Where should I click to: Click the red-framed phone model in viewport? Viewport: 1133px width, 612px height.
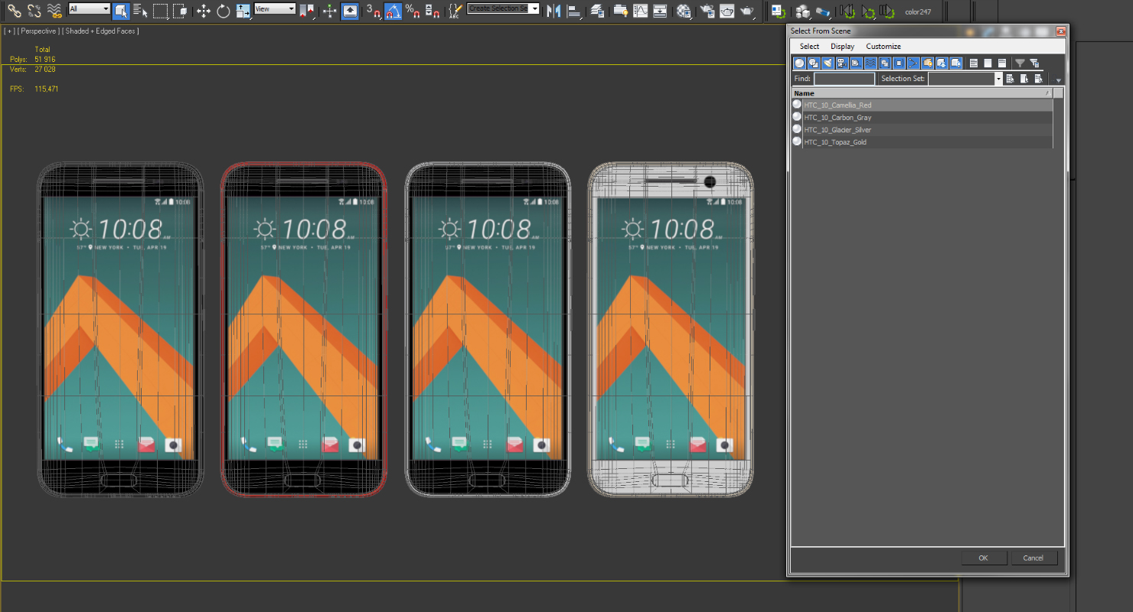[x=304, y=329]
